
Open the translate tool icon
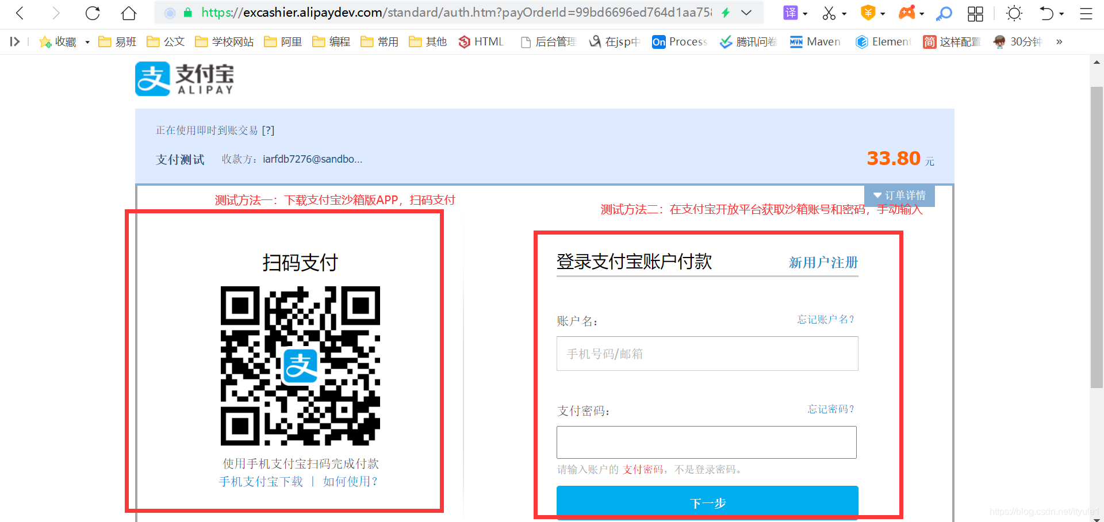coord(791,13)
